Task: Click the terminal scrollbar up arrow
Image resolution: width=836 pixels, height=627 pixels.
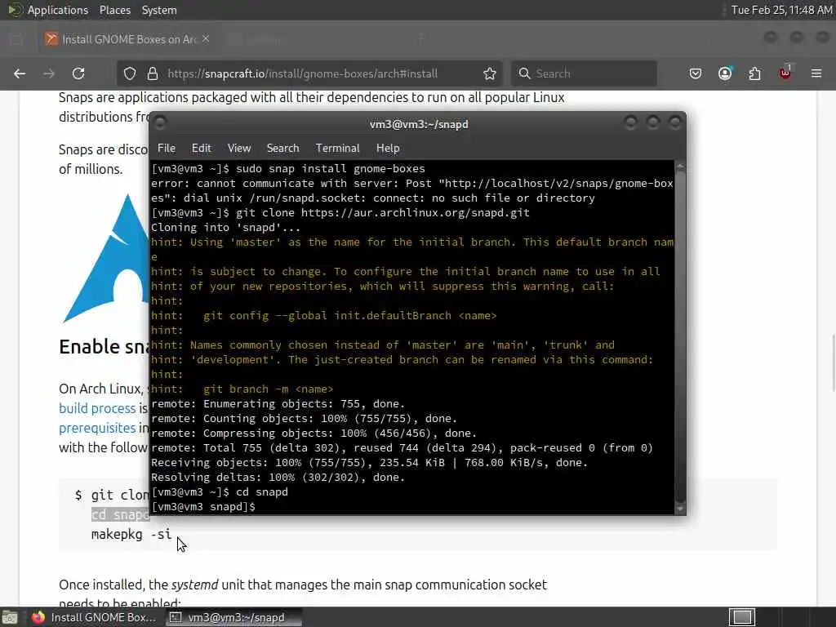Action: (680, 167)
